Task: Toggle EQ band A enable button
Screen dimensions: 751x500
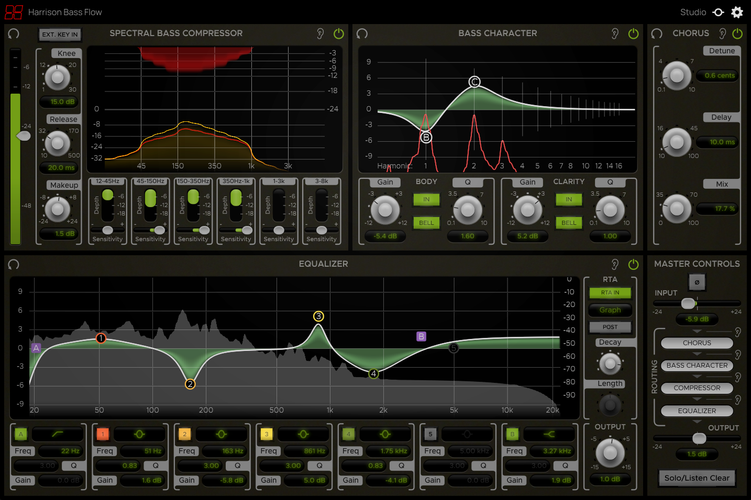Action: tap(21, 434)
